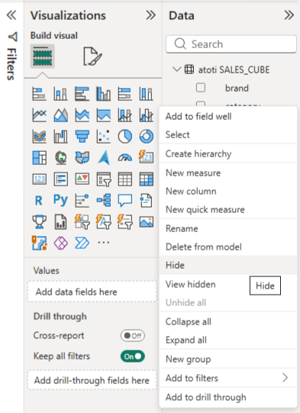The width and height of the screenshot is (300, 413).
Task: Select the image visual
Action: (x=146, y=222)
